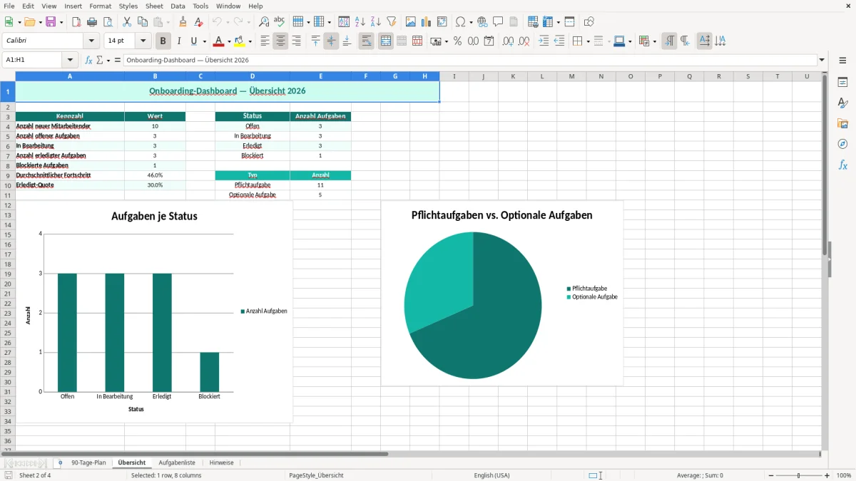Click the zoom slider handle
The height and width of the screenshot is (481, 856).
798,475
